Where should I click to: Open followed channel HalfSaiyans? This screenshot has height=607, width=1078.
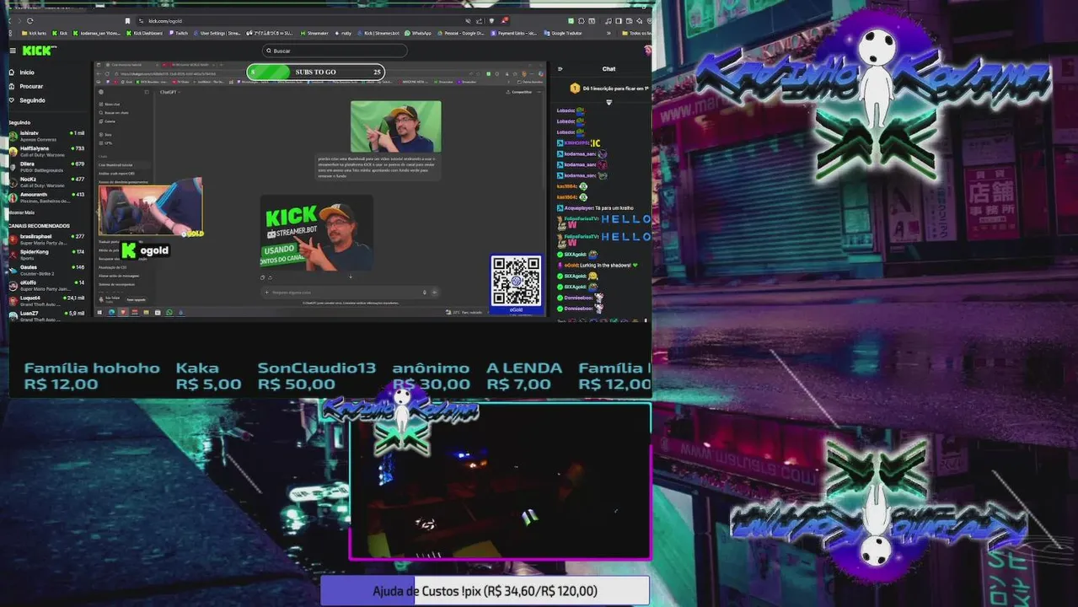click(x=46, y=150)
